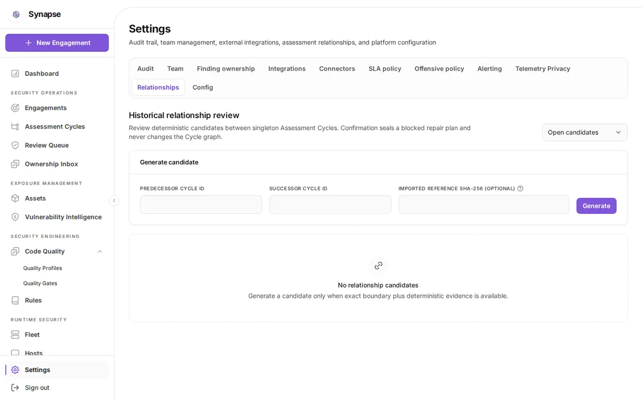Click the link icon above No relationship candidates
The width and height of the screenshot is (642, 401).
378,265
